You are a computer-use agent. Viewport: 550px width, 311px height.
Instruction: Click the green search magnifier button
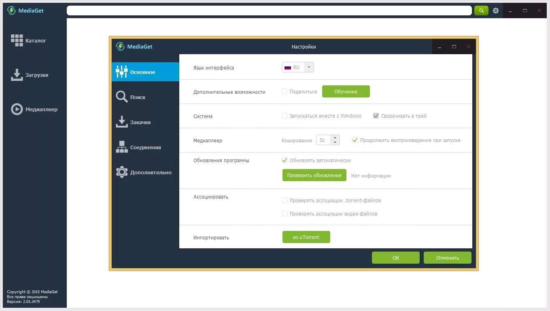(x=481, y=11)
